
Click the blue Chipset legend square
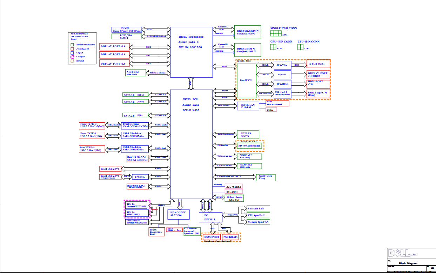pyautogui.click(x=72, y=53)
